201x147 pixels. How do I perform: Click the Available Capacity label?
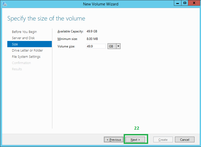point(70,31)
